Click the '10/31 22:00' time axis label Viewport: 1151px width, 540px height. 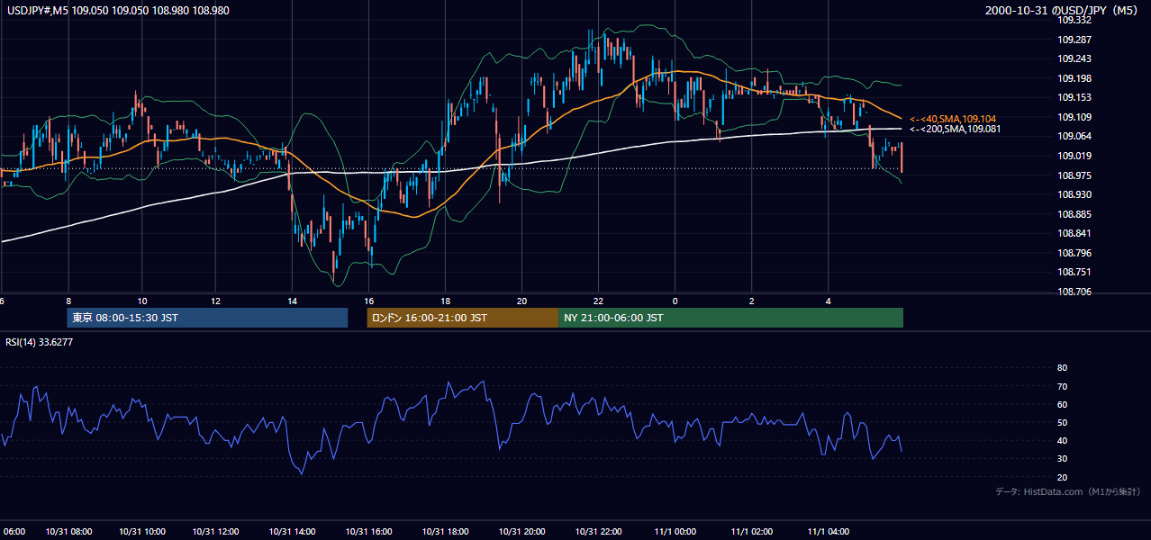point(598,532)
